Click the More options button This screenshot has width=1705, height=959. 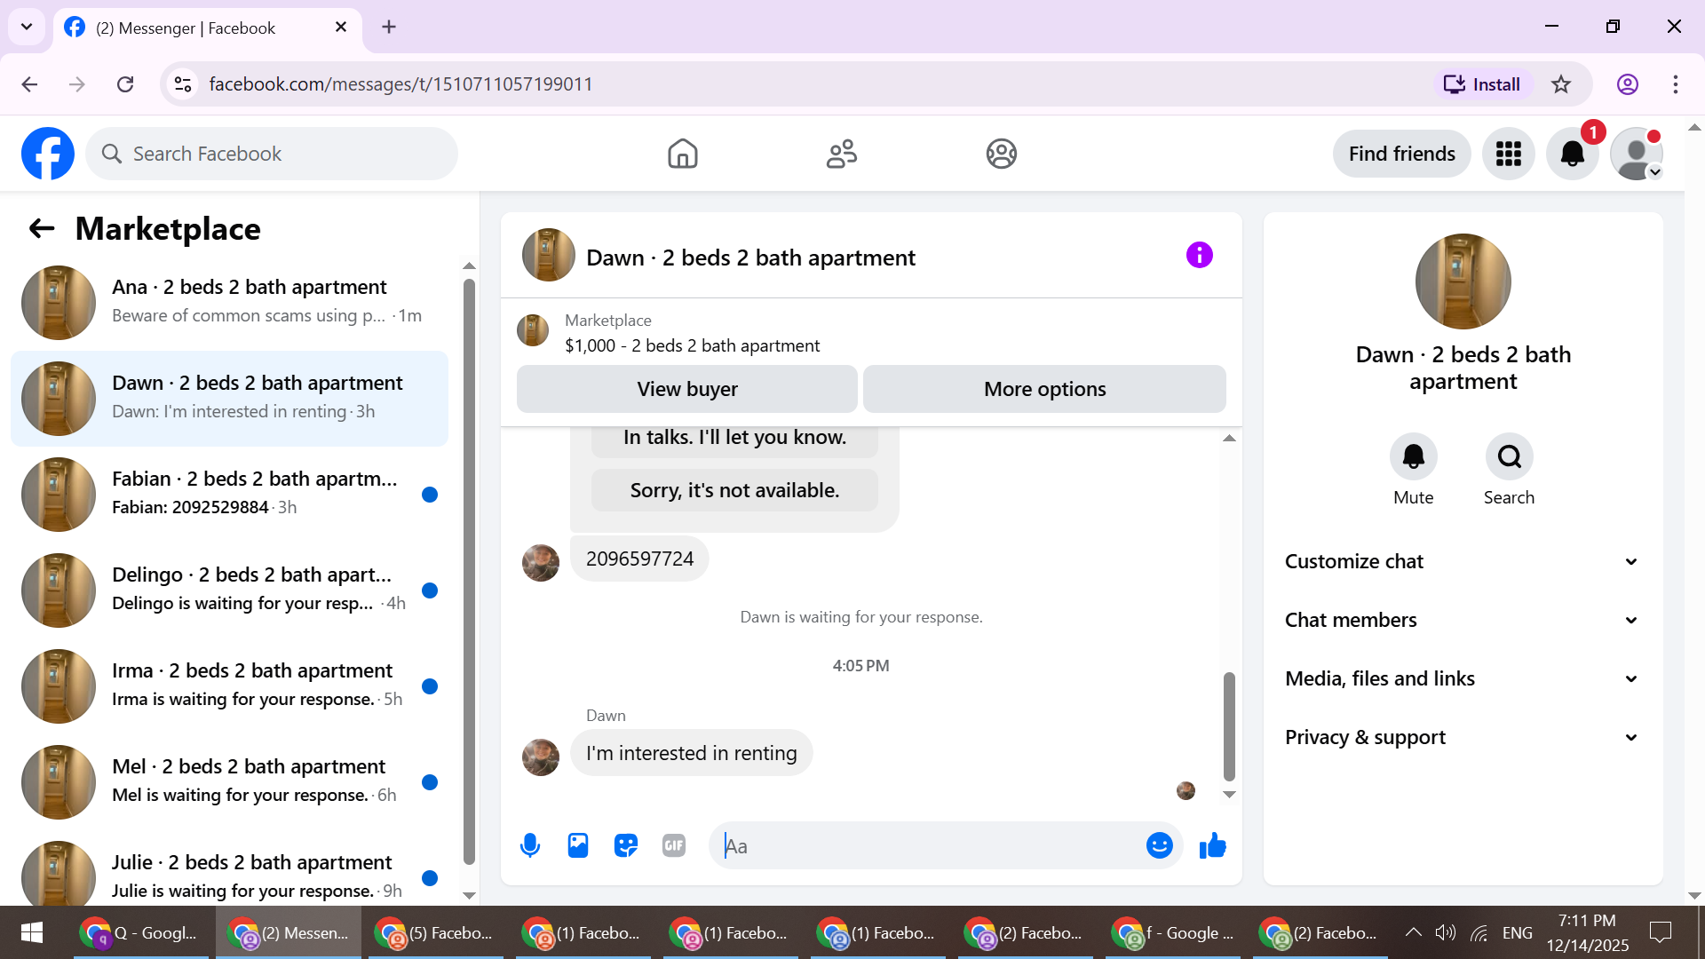[1044, 389]
